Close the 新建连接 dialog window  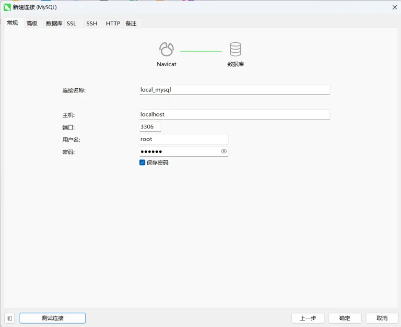click(x=395, y=7)
